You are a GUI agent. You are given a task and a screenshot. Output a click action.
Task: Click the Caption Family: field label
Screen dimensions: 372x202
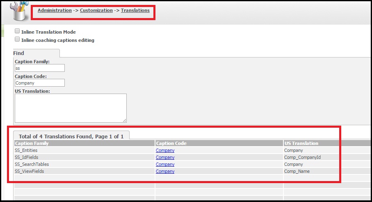click(x=32, y=62)
